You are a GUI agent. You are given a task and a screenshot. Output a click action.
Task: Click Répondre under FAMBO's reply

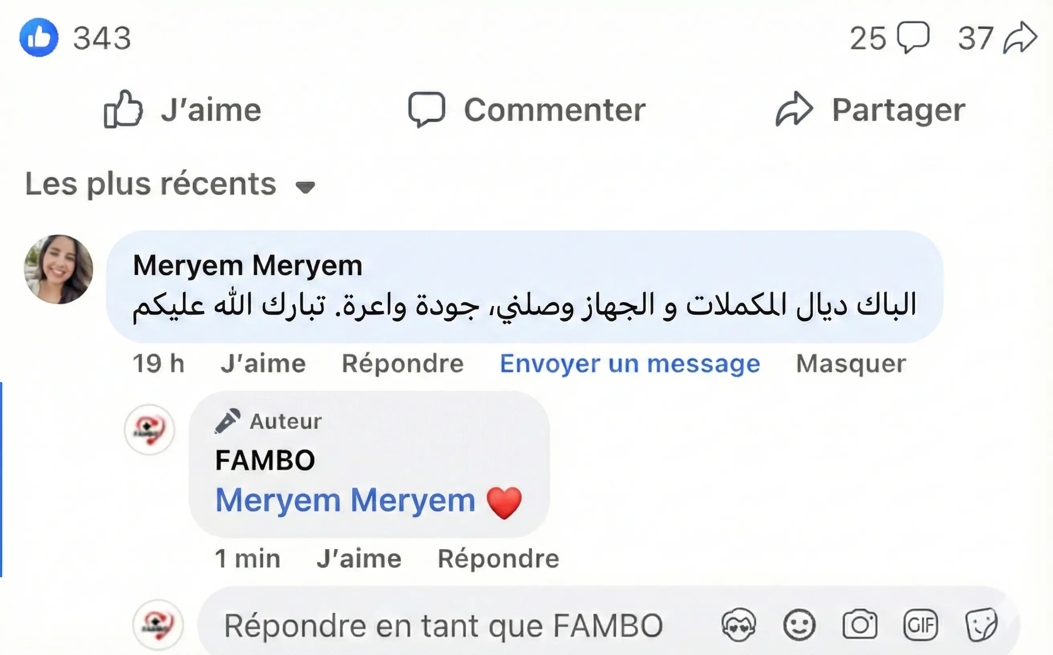point(498,558)
